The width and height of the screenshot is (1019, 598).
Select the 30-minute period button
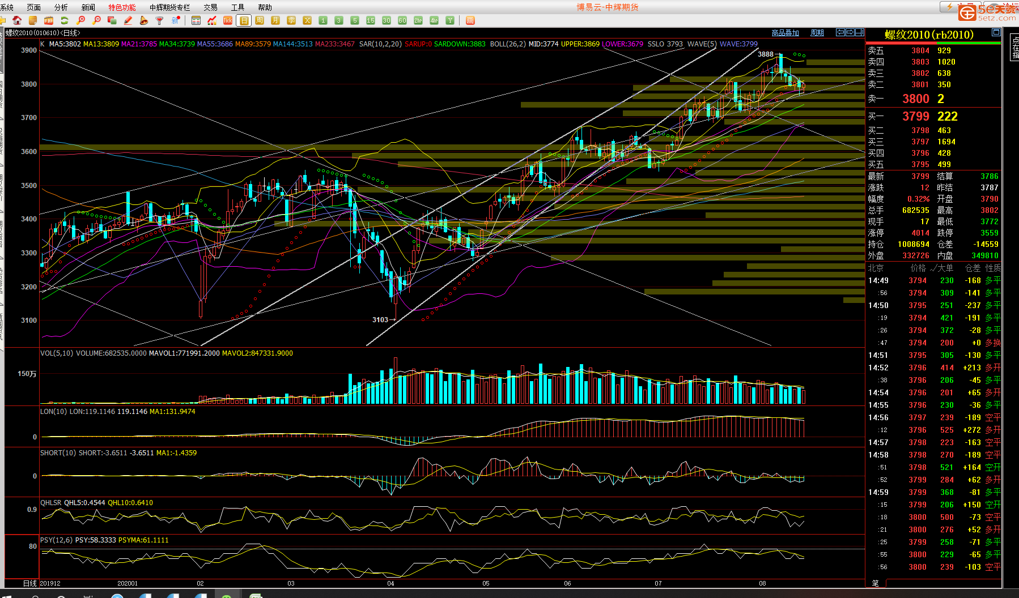pyautogui.click(x=387, y=20)
